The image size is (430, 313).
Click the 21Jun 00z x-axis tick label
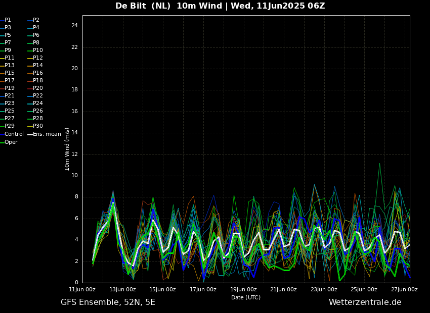pyautogui.click(x=283, y=290)
